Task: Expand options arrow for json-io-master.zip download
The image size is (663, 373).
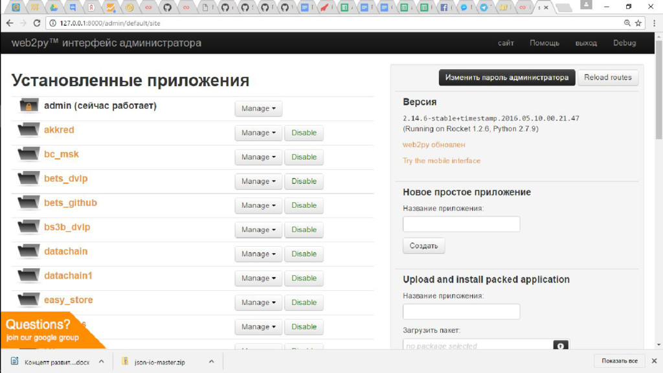Action: pos(212,361)
